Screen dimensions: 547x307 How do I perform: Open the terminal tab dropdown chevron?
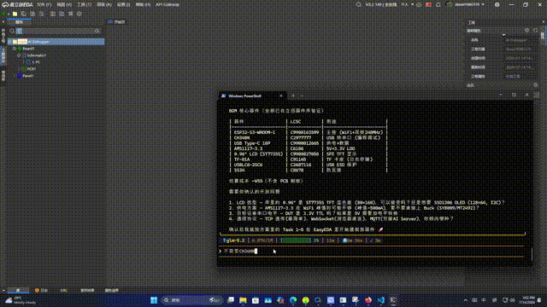click(x=302, y=96)
